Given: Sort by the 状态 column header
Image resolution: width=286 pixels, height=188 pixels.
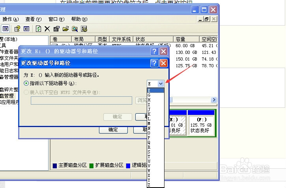Looking at the screenshot, I should (153, 39).
